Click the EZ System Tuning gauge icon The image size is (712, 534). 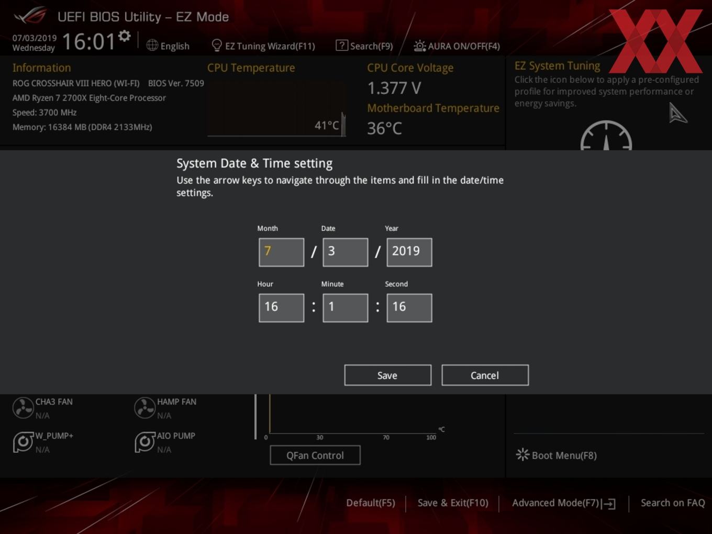(x=606, y=136)
